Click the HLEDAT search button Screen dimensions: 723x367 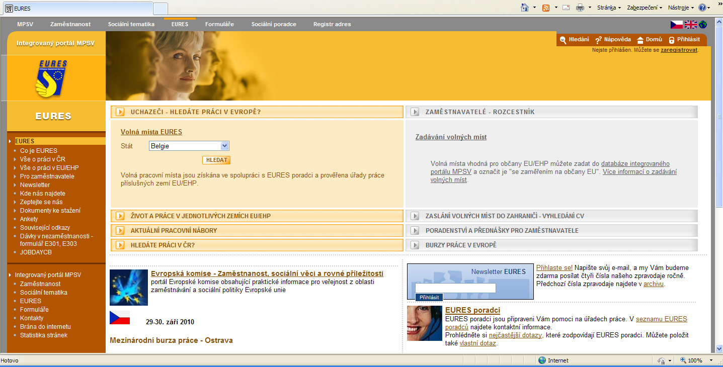coord(216,160)
